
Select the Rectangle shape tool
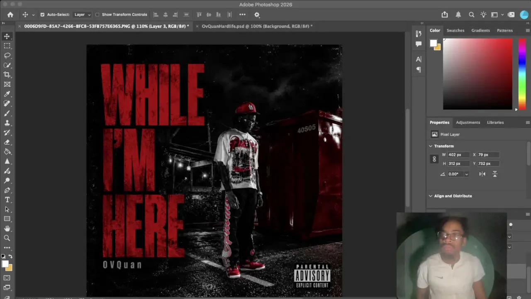pyautogui.click(x=7, y=219)
